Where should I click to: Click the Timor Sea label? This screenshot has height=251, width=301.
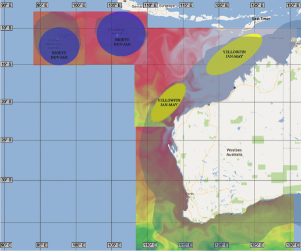click(x=276, y=38)
